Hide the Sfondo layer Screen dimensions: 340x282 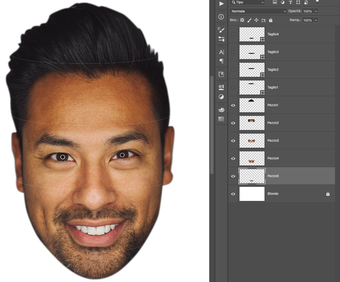point(233,194)
